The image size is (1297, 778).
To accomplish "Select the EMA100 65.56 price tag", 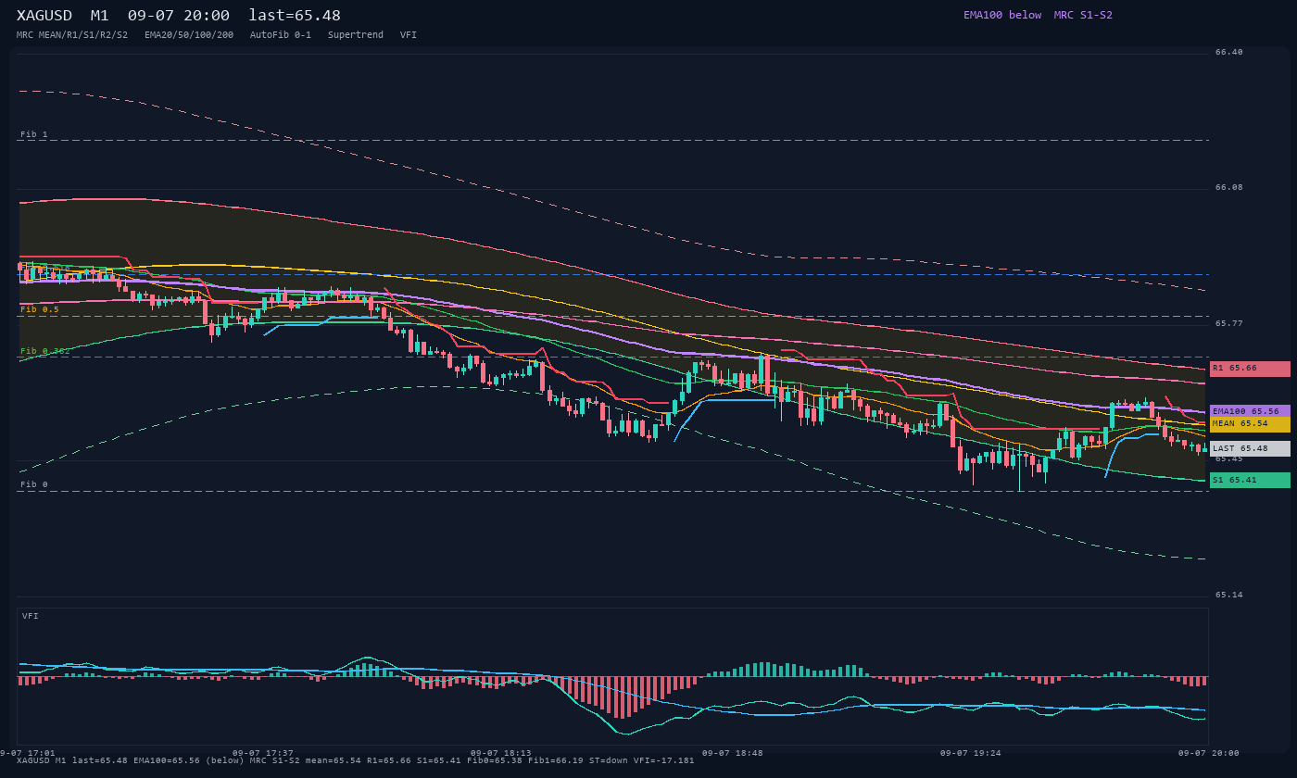I will coord(1250,411).
